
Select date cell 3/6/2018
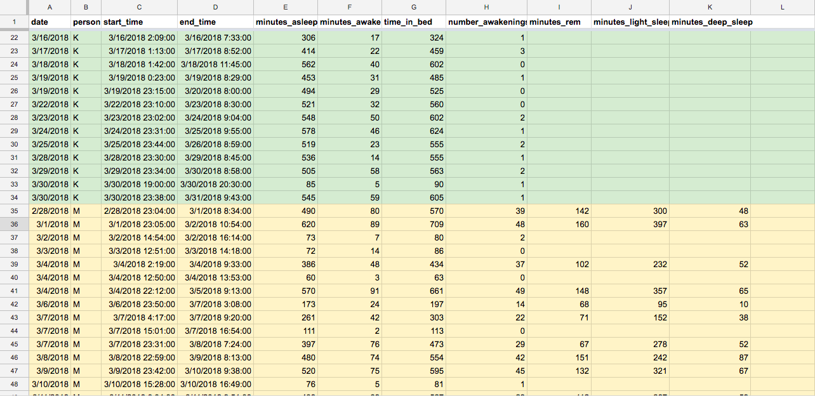coord(50,304)
